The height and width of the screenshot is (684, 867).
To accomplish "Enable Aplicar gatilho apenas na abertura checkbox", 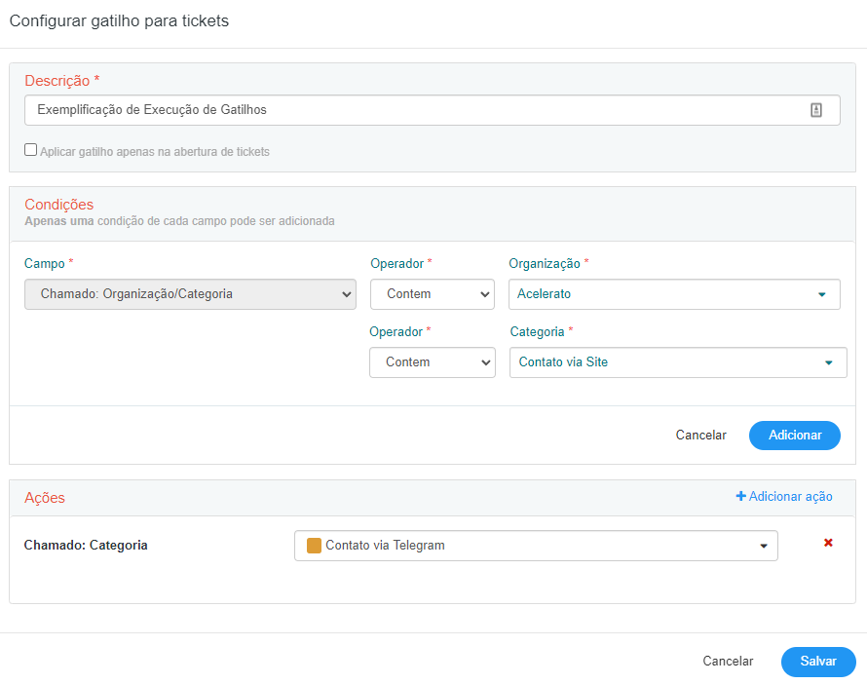I will pyautogui.click(x=31, y=150).
